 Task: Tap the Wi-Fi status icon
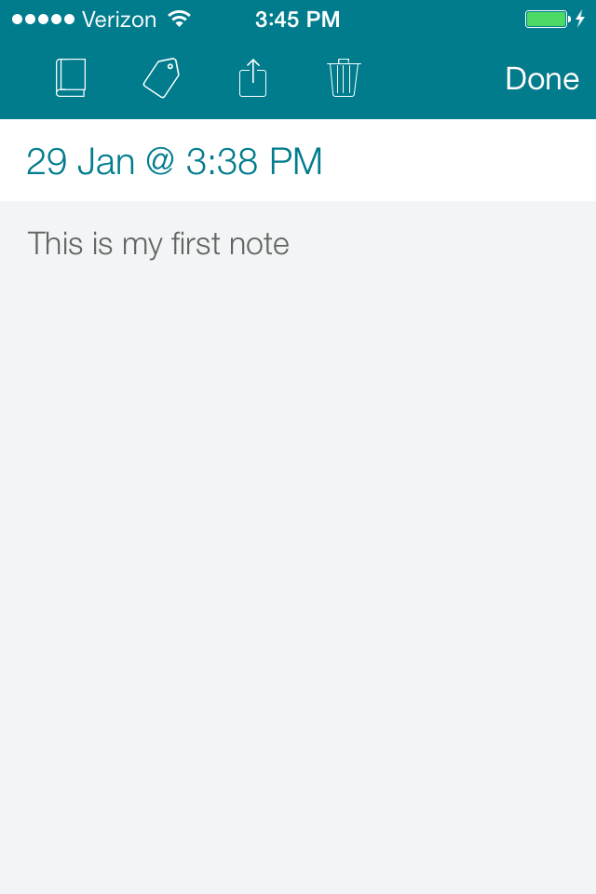click(x=179, y=19)
